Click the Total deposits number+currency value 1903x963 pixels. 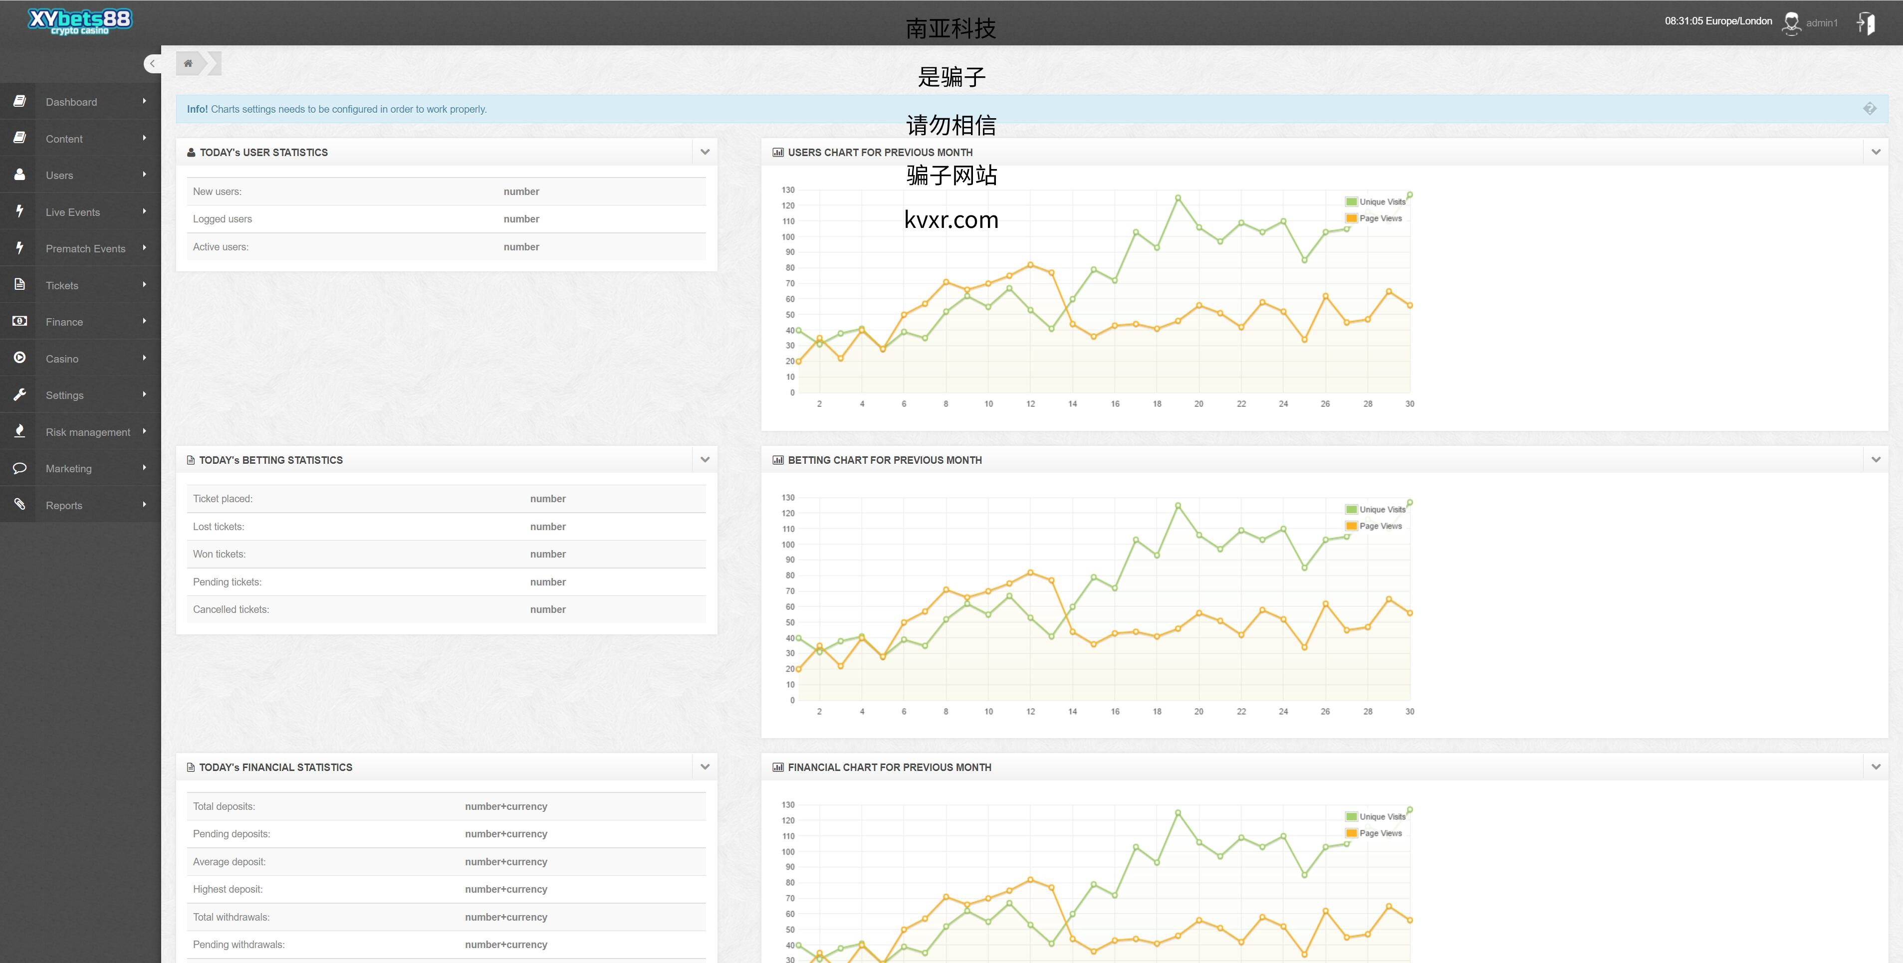coord(506,806)
